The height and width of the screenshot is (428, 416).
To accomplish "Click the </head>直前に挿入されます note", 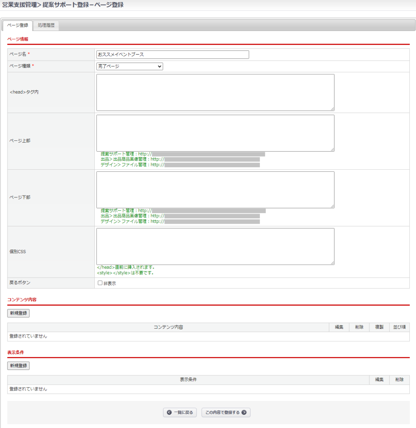I will point(126,267).
